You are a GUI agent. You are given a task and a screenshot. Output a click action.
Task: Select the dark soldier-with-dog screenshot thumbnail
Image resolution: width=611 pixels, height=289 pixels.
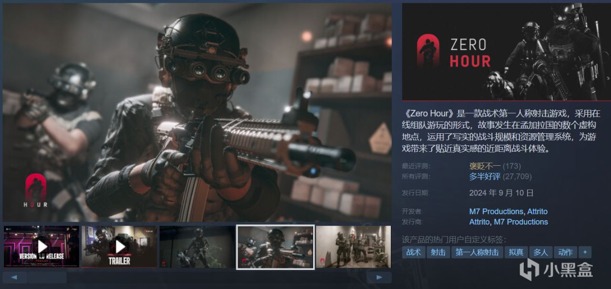(x=197, y=246)
